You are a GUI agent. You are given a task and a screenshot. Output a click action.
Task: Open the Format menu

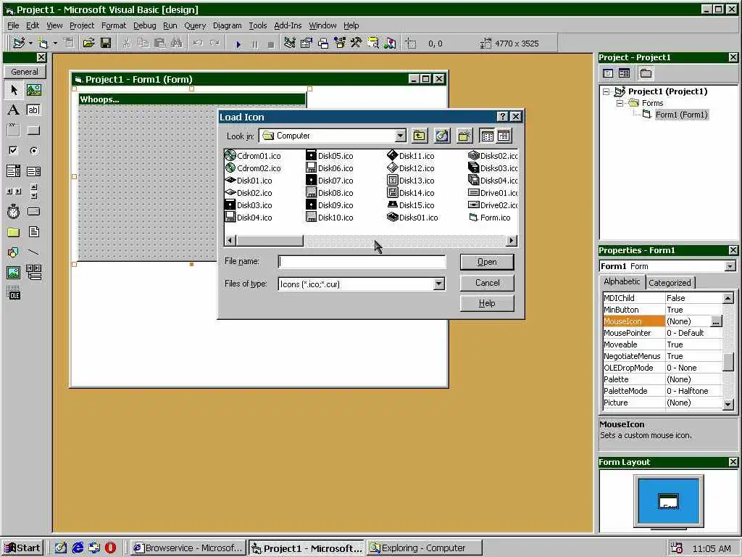tap(114, 25)
